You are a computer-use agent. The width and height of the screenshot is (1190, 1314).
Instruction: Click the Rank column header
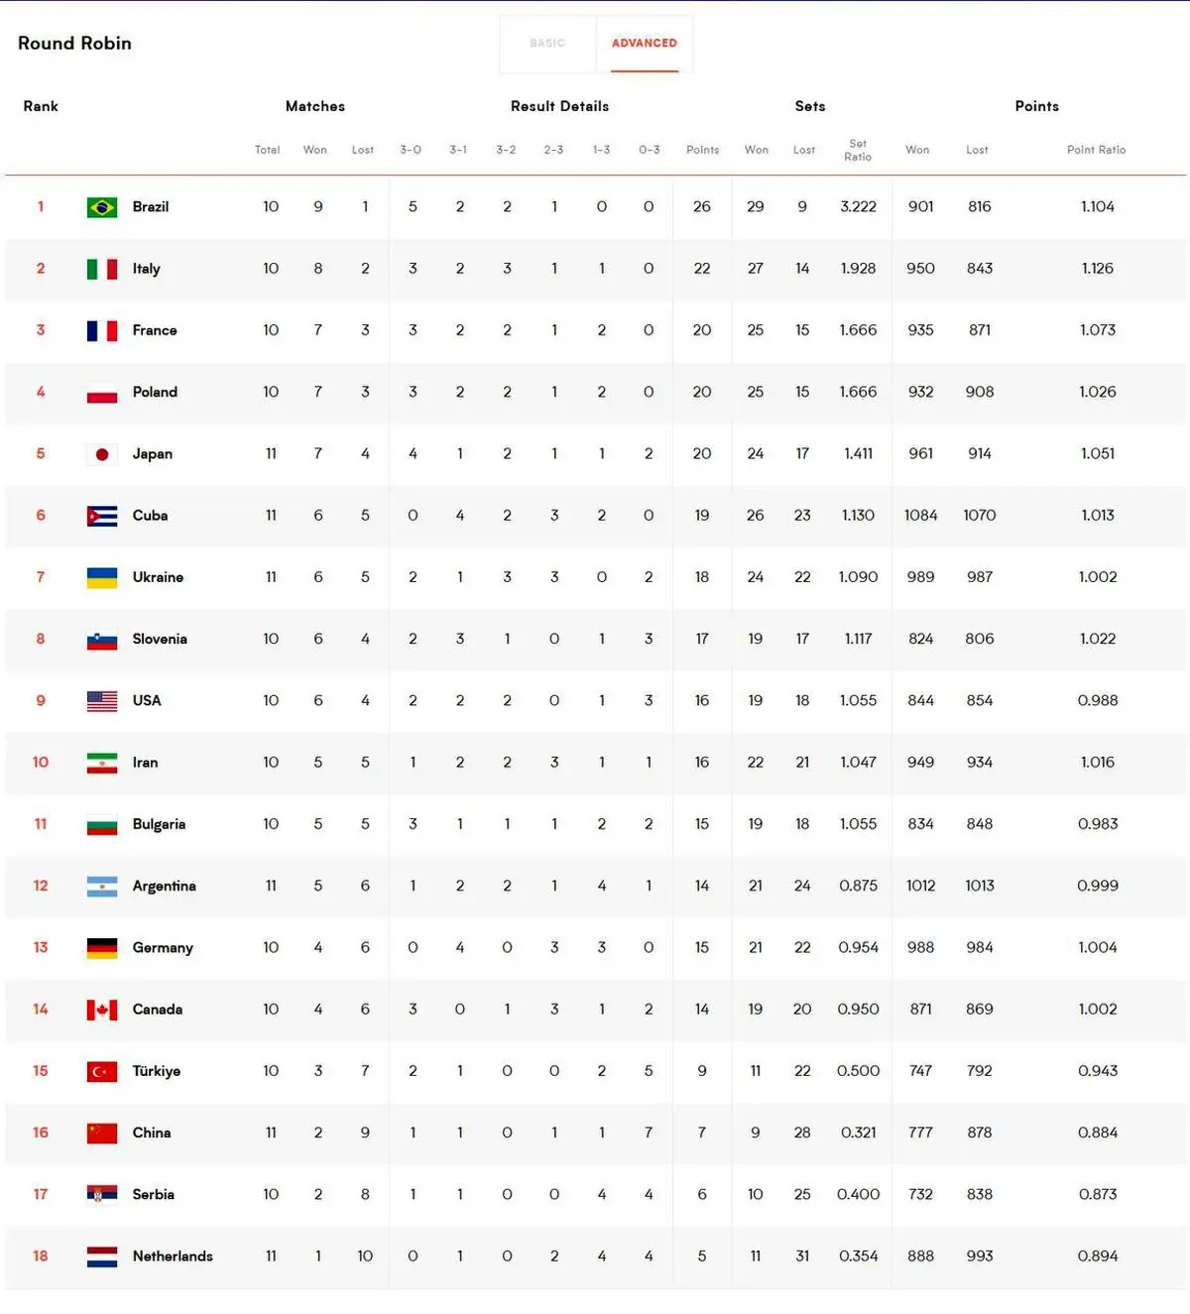[x=41, y=106]
